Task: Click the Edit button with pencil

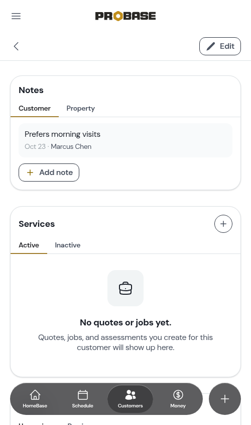Action: 220,46
